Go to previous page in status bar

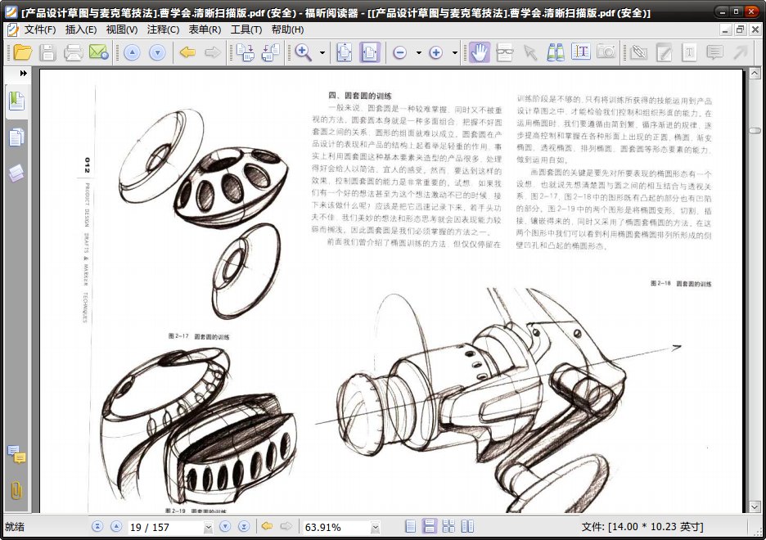coord(116,526)
